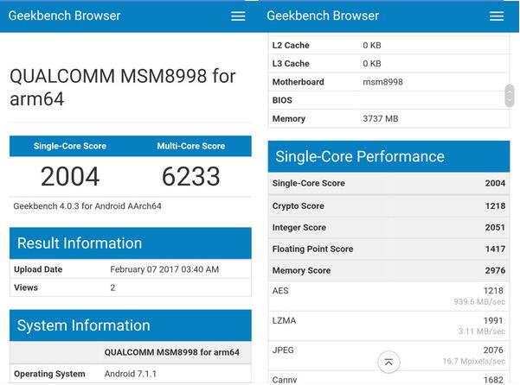The image size is (520, 385).
Task: Select the bold QUALCOMM MSM8998 for arm64 table header
Action: coord(172,352)
